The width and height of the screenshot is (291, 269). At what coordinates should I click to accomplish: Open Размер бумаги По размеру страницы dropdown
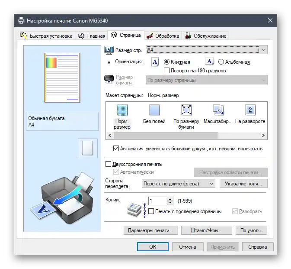pos(207,80)
